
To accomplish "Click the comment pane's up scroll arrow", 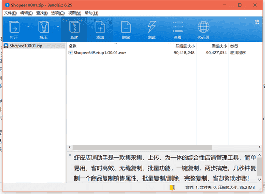I will (260, 155).
